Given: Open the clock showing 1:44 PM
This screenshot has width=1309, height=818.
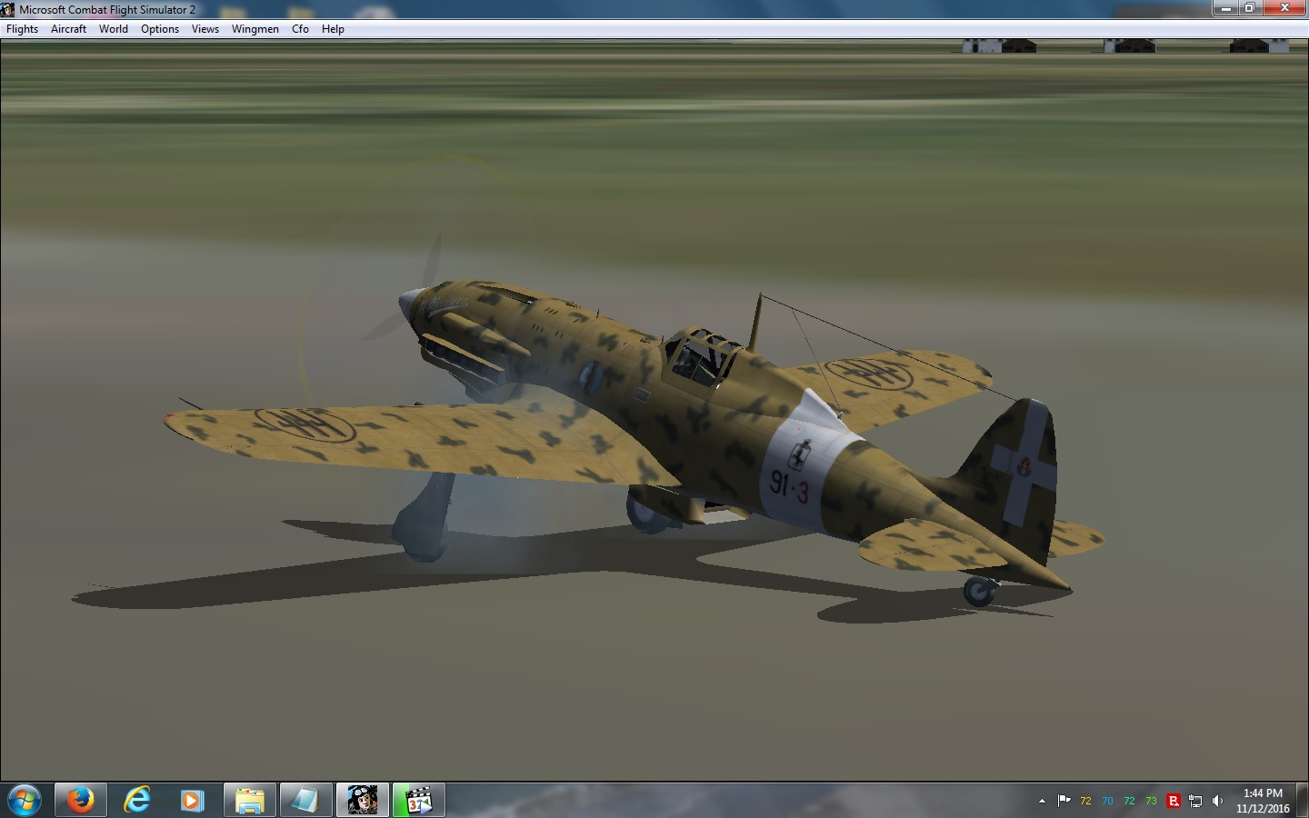Looking at the screenshot, I should coord(1263,801).
